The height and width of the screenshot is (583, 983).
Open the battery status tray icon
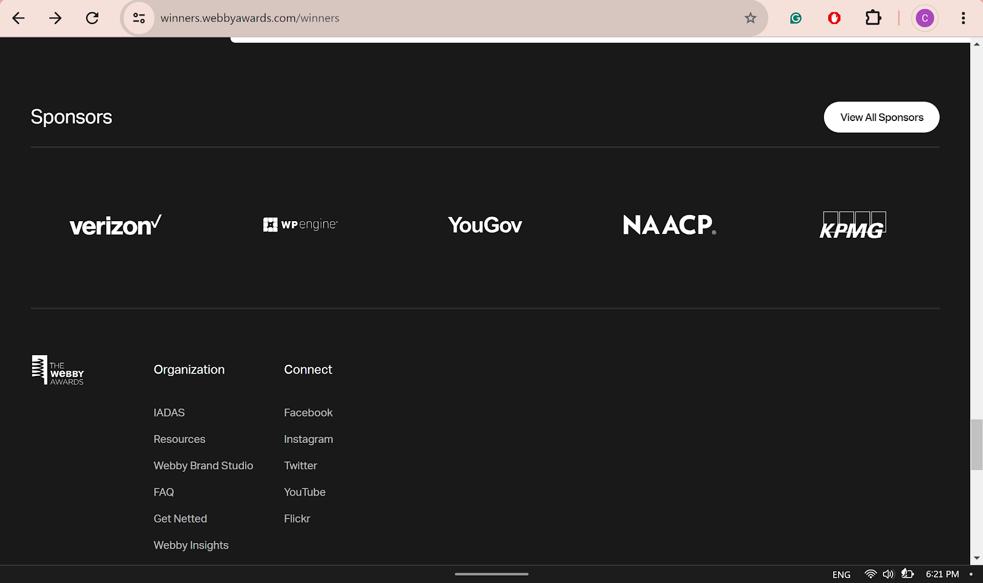[x=907, y=574]
